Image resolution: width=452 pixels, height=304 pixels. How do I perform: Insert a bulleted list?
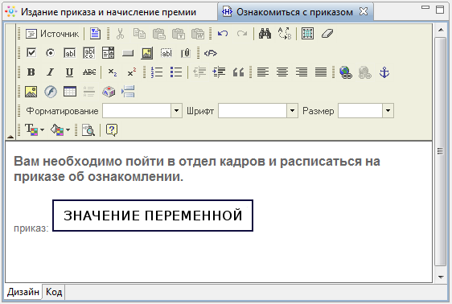(x=176, y=72)
